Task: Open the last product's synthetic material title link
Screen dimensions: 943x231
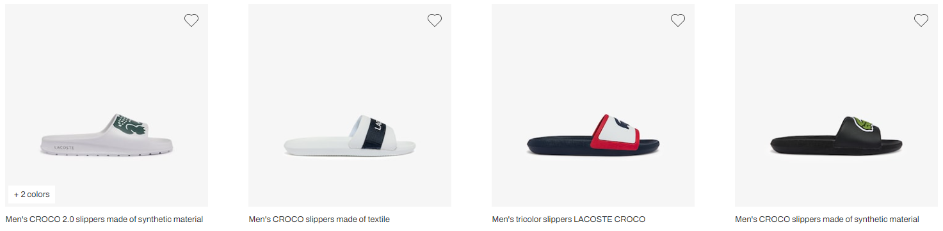Action: [827, 219]
